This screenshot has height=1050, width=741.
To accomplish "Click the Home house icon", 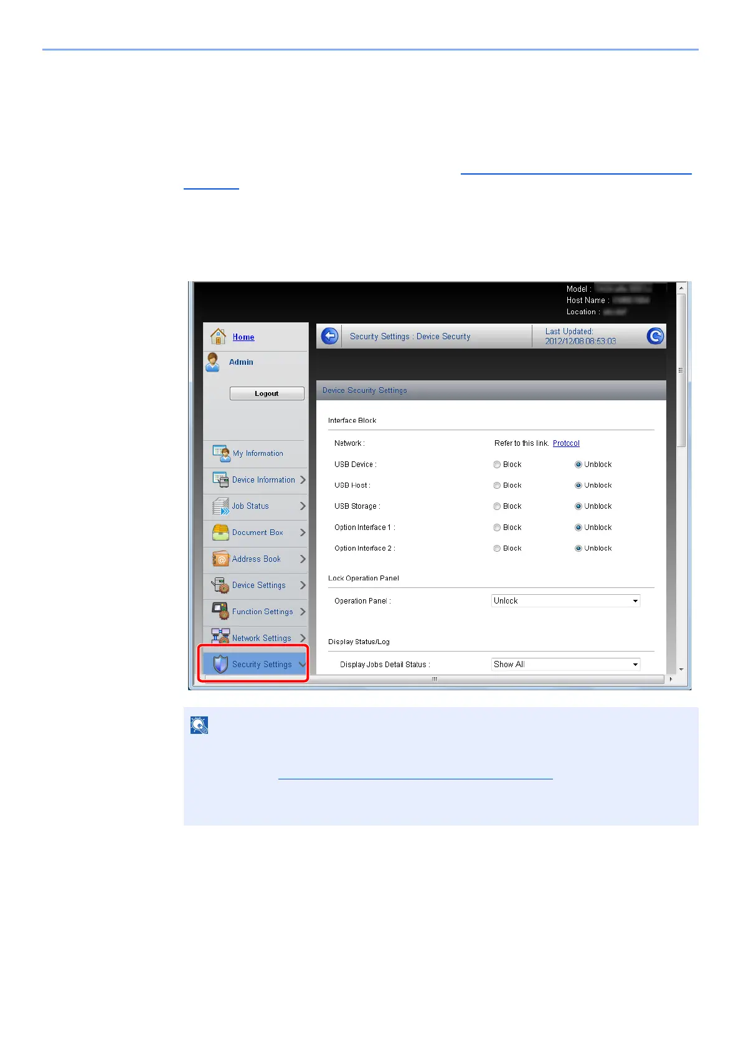I will tap(218, 337).
